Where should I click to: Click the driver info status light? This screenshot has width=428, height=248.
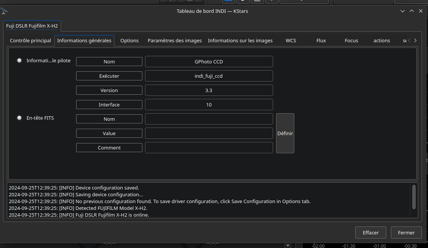(x=19, y=60)
